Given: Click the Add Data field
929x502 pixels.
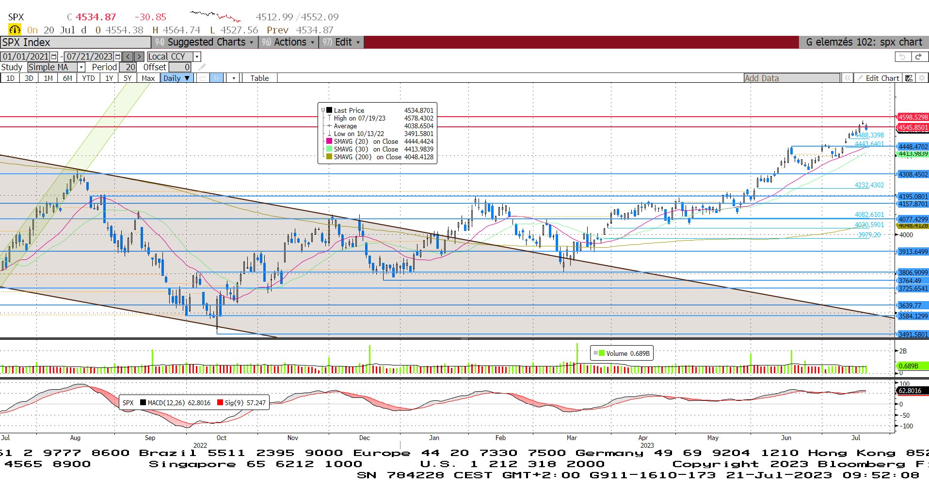Looking at the screenshot, I should (792, 78).
